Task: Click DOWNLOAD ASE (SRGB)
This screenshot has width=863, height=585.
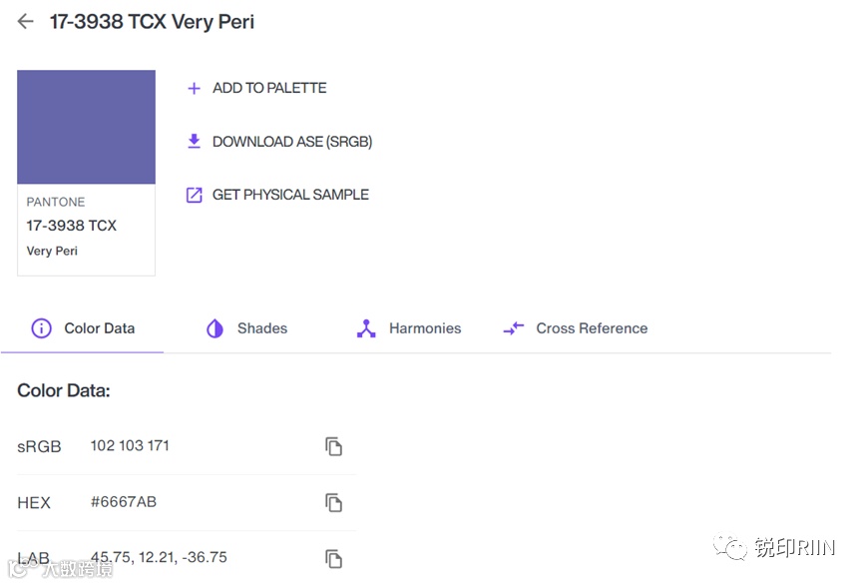Action: click(292, 142)
